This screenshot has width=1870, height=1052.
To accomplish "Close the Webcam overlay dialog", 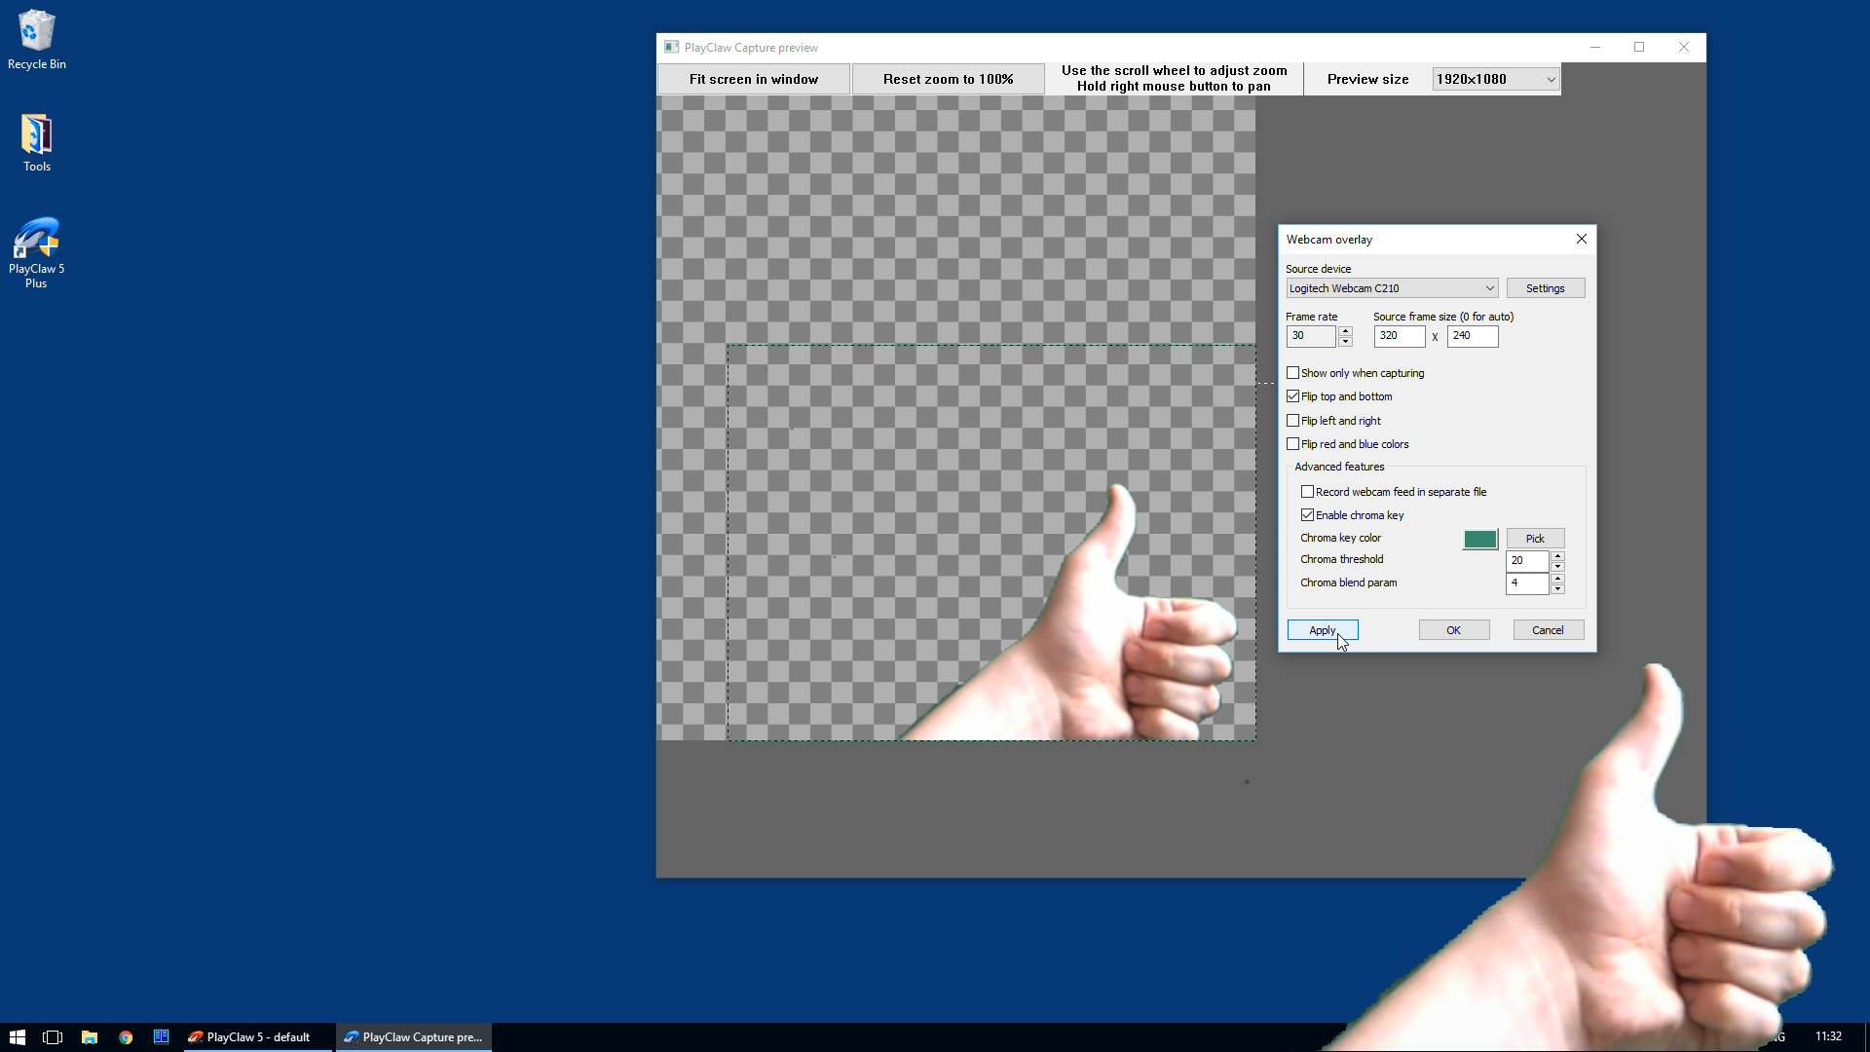I will coord(1581,239).
